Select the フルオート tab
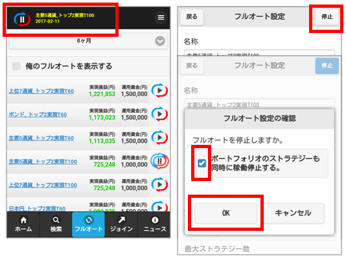Screen dimensions: 346x258 [89, 224]
